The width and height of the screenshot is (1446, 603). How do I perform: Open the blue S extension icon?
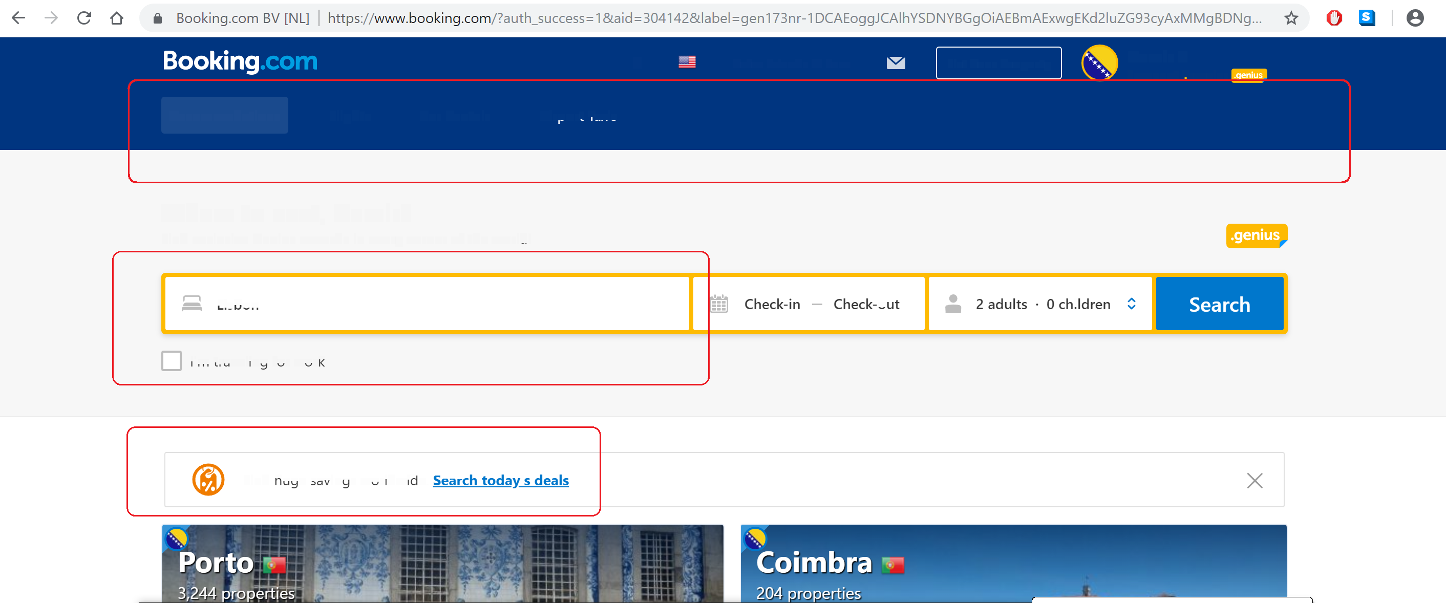pos(1367,18)
